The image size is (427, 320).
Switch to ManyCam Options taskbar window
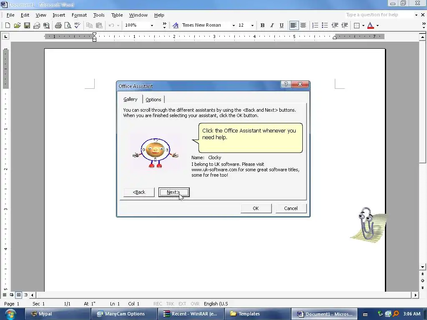click(x=123, y=314)
